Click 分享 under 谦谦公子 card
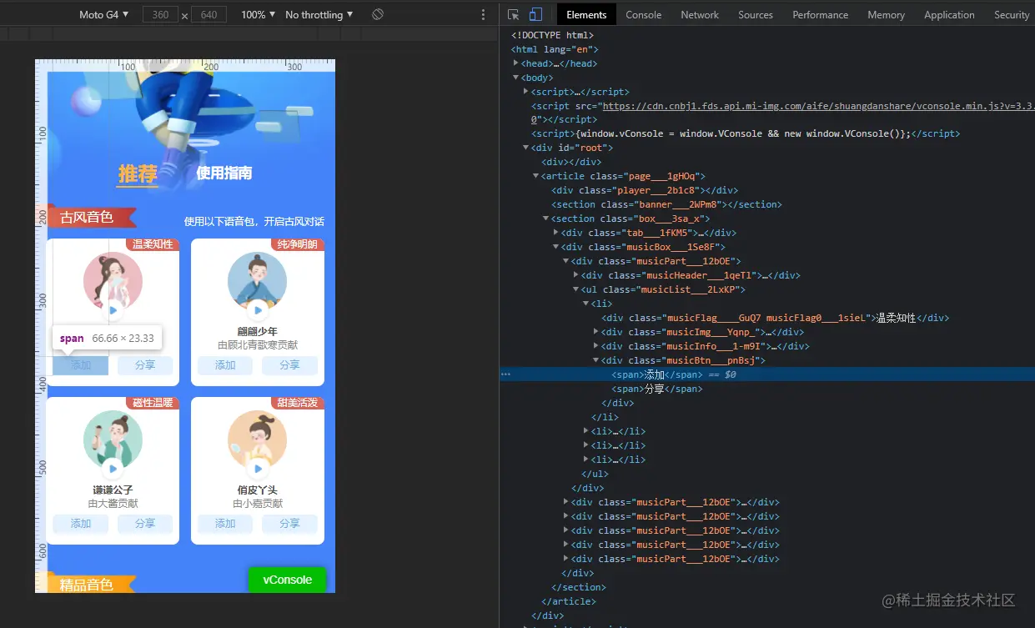 (x=145, y=524)
